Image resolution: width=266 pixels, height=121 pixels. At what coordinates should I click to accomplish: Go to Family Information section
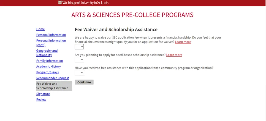pyautogui.click(x=50, y=61)
